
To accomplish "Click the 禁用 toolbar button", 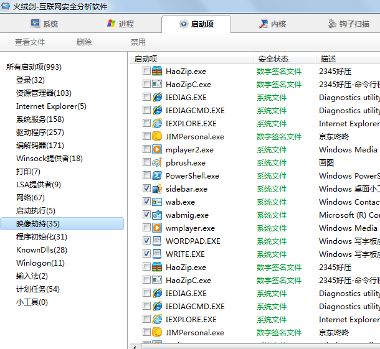I will (138, 42).
